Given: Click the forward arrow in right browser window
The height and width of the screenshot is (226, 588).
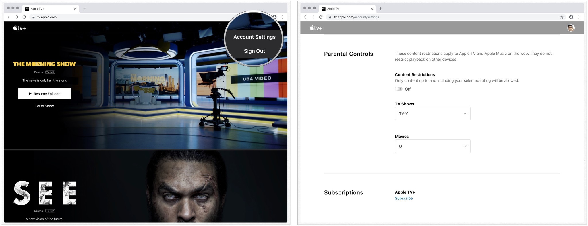Looking at the screenshot, I should pyautogui.click(x=313, y=17).
